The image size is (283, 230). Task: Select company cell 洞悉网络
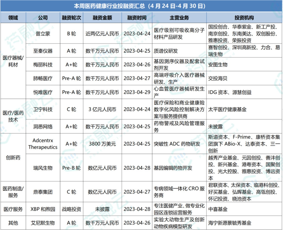pos(43,127)
